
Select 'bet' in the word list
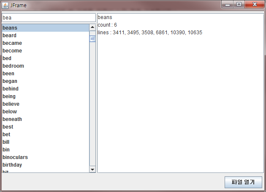pos(46,134)
